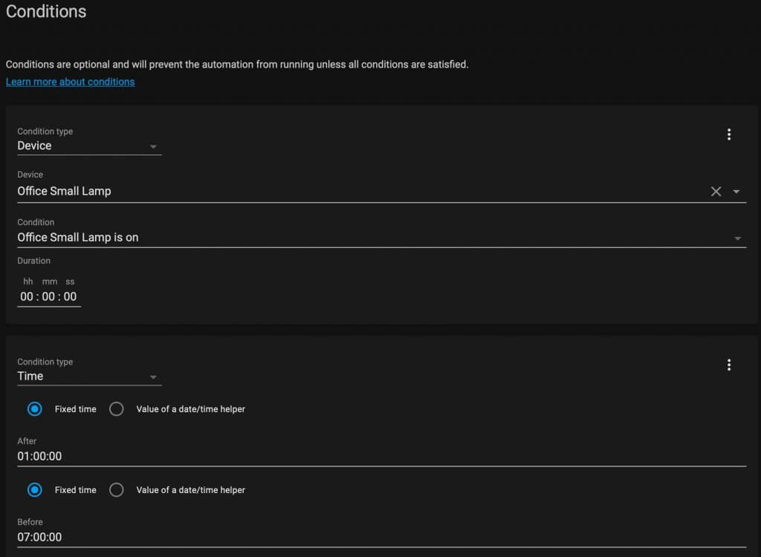Select Fixed time radio for Before
The width and height of the screenshot is (761, 557).
point(34,490)
